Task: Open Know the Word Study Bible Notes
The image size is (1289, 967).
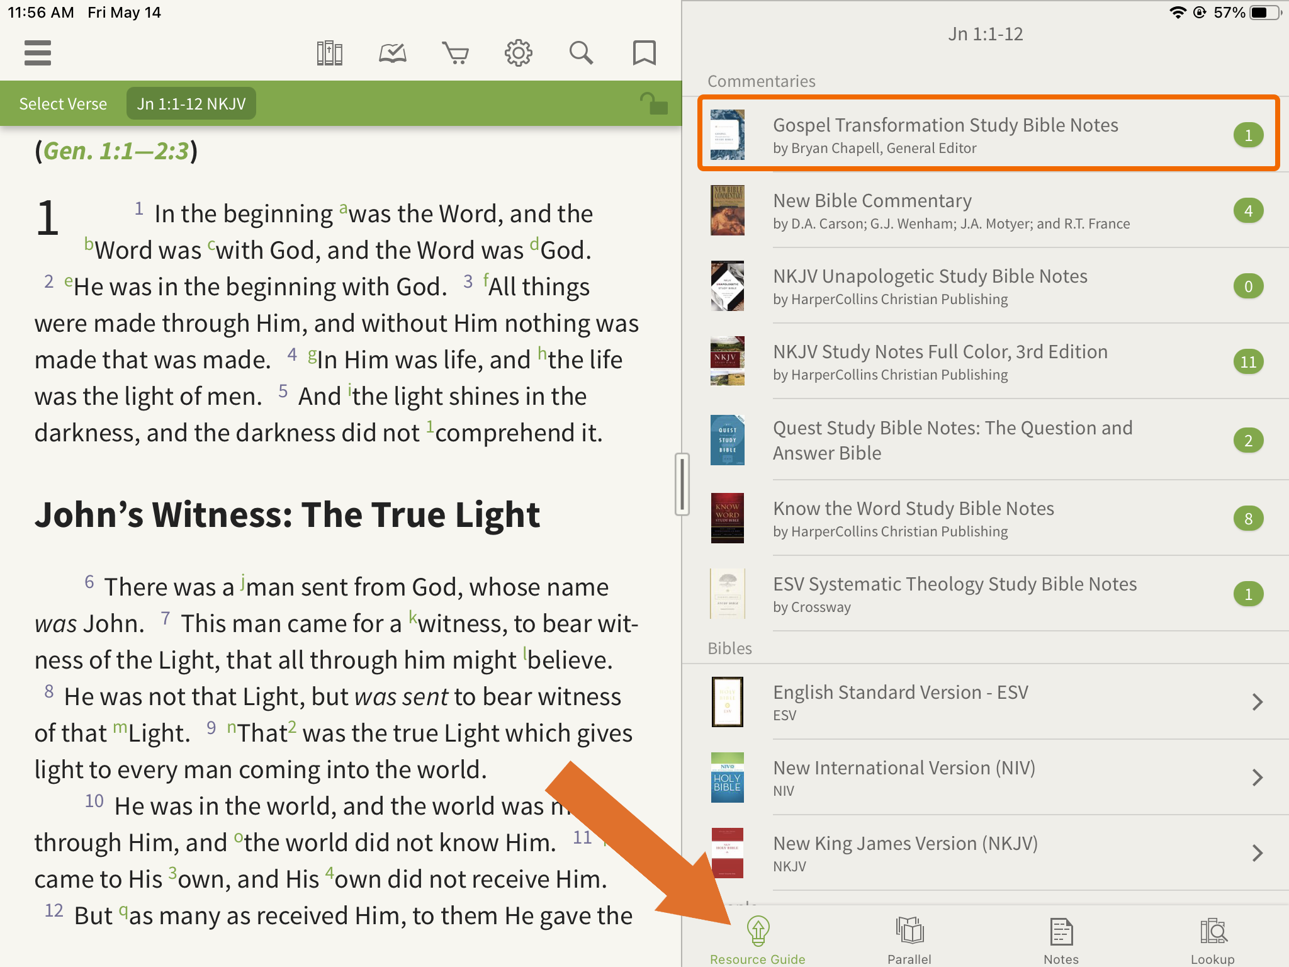Action: 986,518
